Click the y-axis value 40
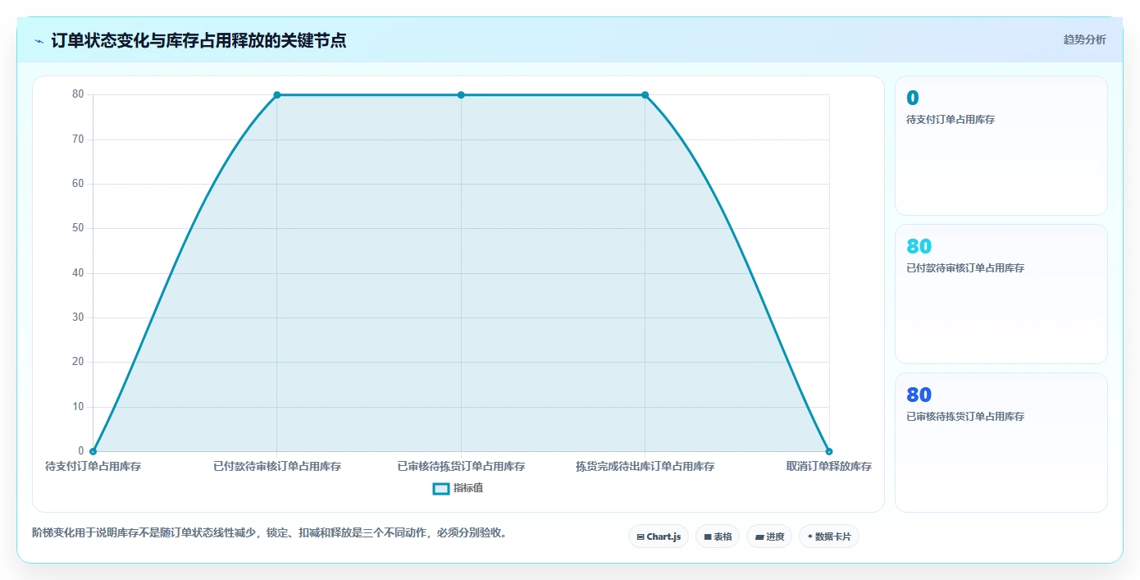The width and height of the screenshot is (1140, 580). 78,273
